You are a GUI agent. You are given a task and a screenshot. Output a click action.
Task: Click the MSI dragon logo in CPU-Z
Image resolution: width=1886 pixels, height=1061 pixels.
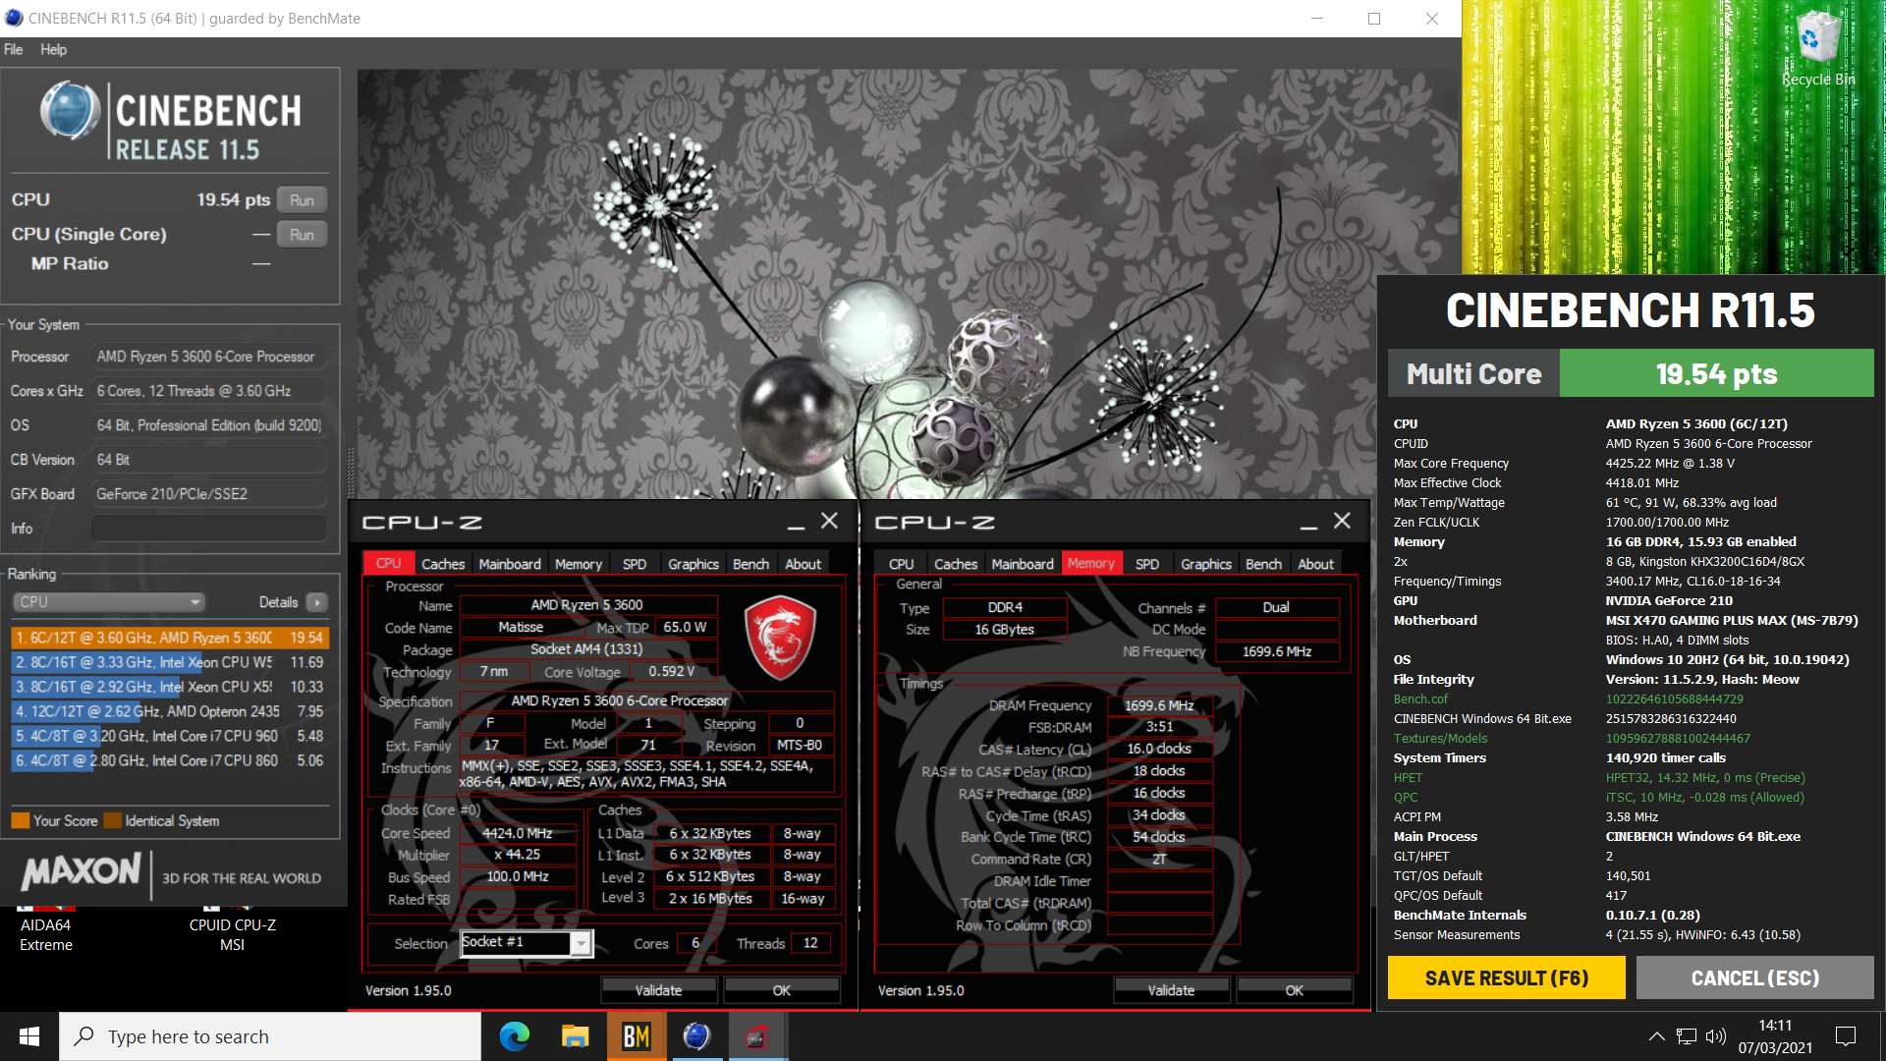pos(780,639)
